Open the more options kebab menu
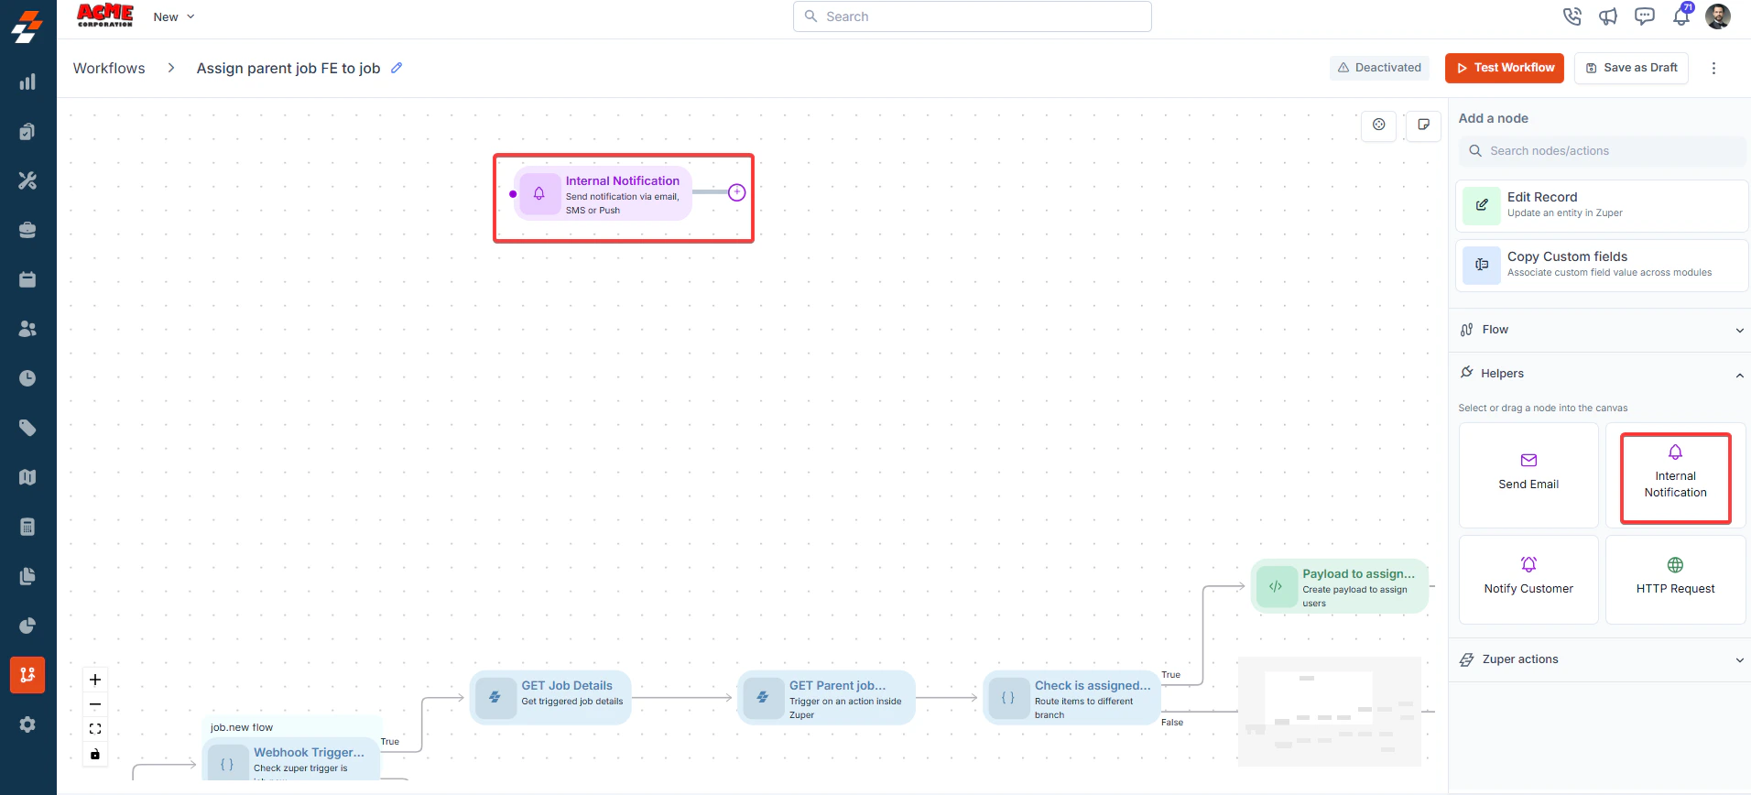 click(x=1714, y=68)
